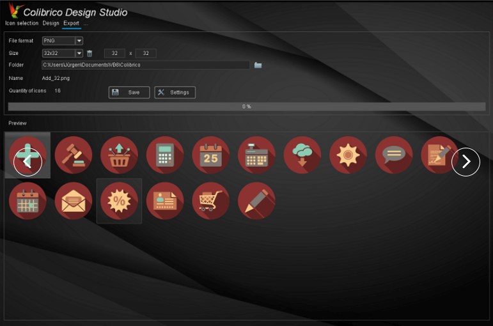Screen dimensions: 493x326
Task: Select the open envelope mail icon
Action: 74,201
